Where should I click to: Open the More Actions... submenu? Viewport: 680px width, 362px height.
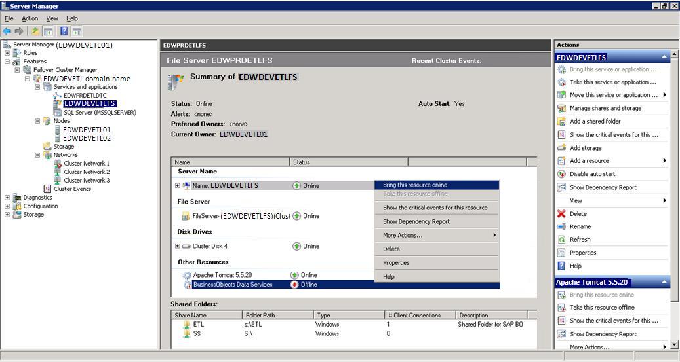coord(437,235)
